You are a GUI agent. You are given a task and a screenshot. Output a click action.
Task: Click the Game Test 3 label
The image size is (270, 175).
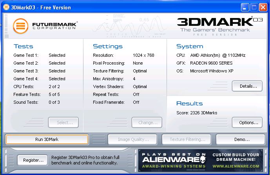coord(26,71)
